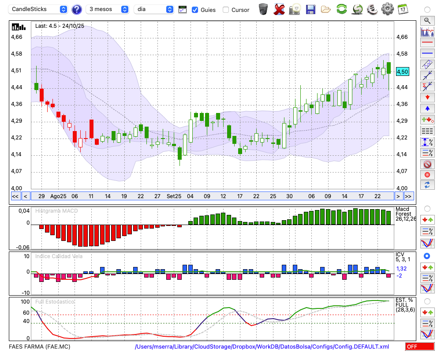Click the green refresh arrows icon

tap(342, 9)
